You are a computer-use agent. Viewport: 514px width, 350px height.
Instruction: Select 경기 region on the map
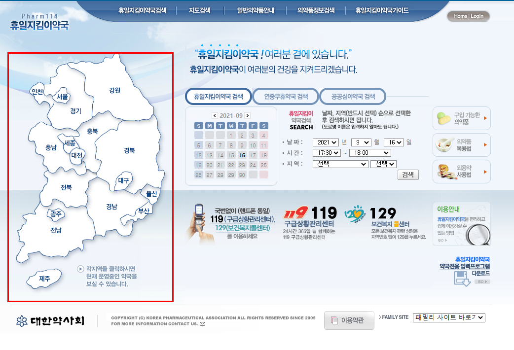[76, 111]
